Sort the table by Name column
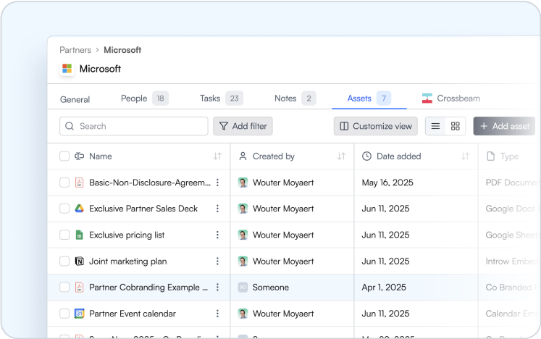Screen dimensions: 541x339 pyautogui.click(x=217, y=156)
